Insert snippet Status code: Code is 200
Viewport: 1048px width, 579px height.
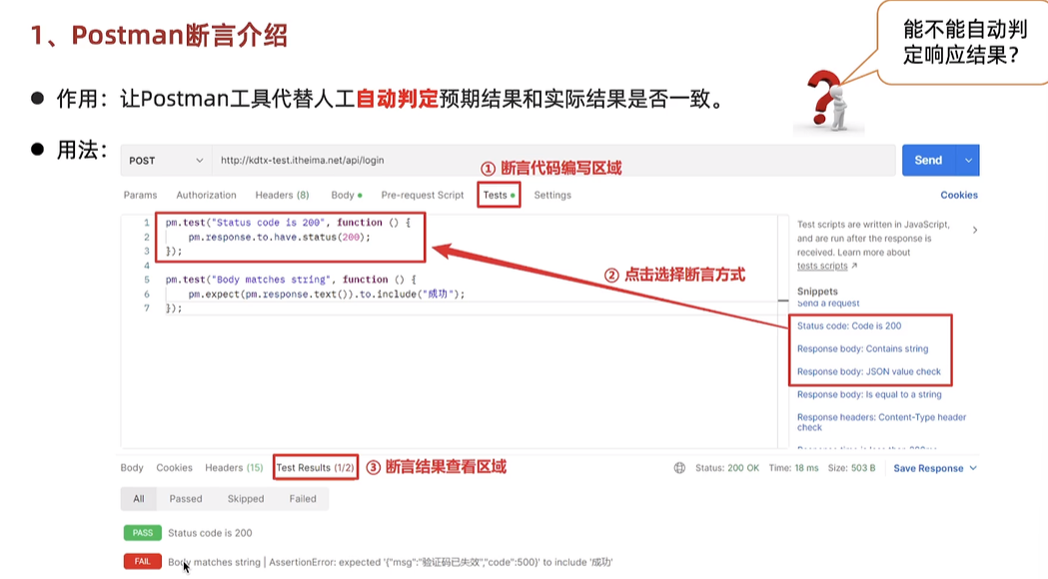click(849, 325)
